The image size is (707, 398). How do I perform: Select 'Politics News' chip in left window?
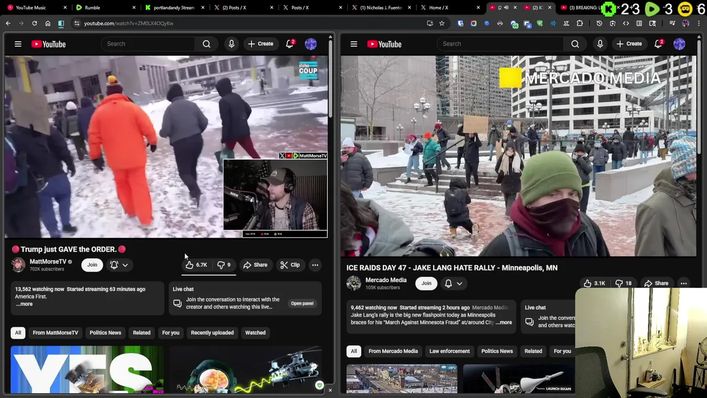click(x=105, y=333)
